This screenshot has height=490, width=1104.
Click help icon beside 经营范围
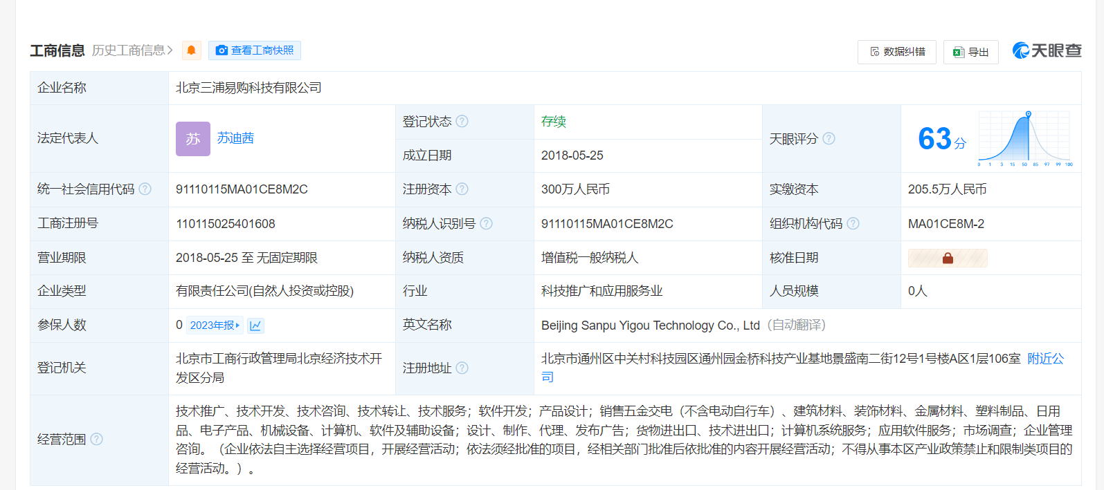pyautogui.click(x=97, y=440)
